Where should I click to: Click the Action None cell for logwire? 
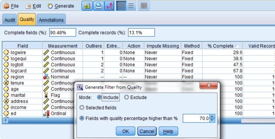point(133,52)
